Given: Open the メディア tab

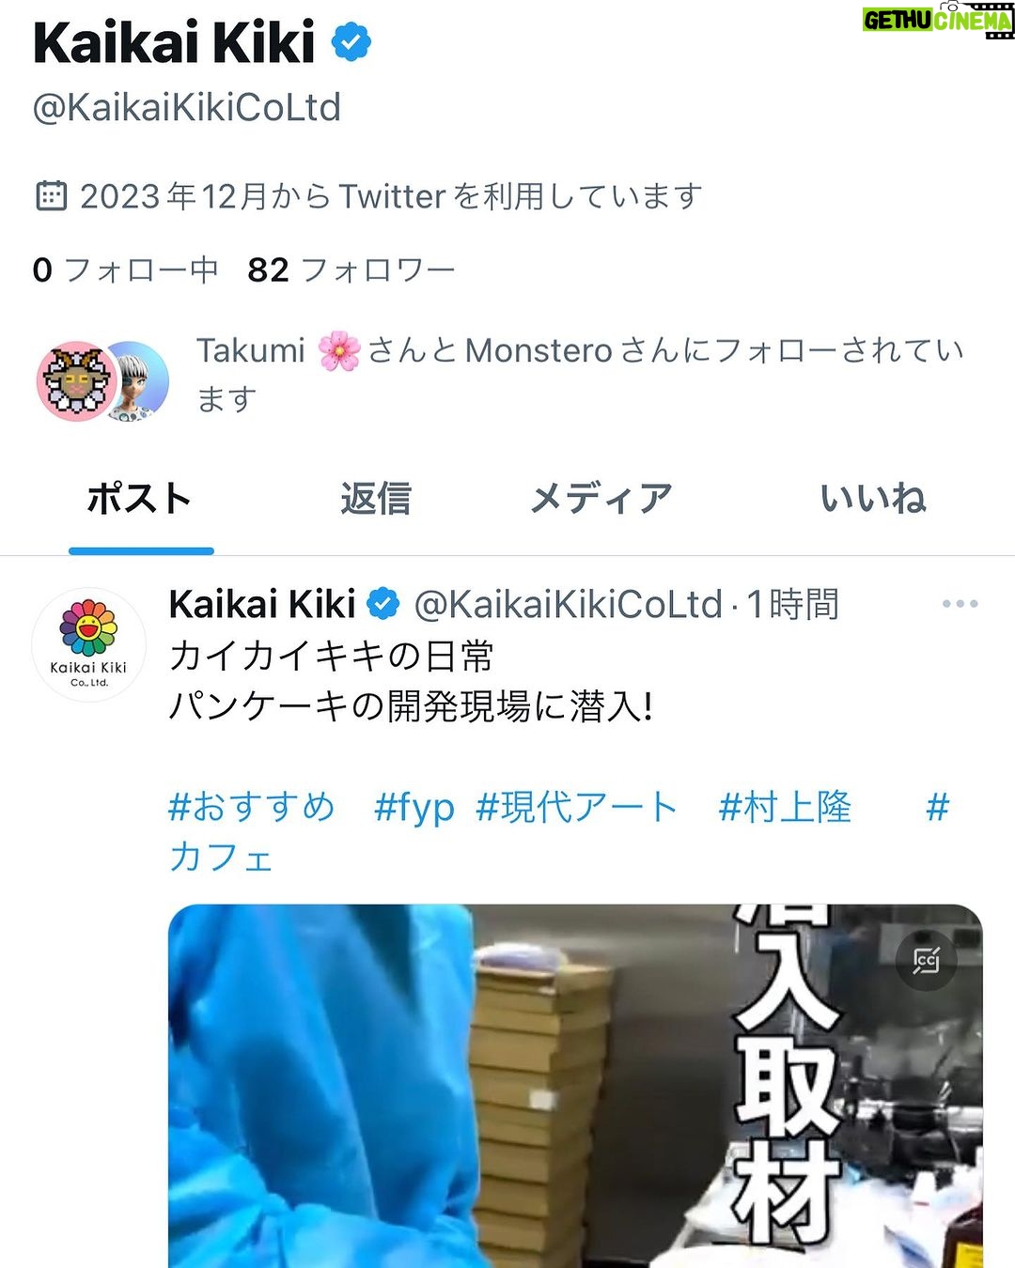Looking at the screenshot, I should [601, 499].
